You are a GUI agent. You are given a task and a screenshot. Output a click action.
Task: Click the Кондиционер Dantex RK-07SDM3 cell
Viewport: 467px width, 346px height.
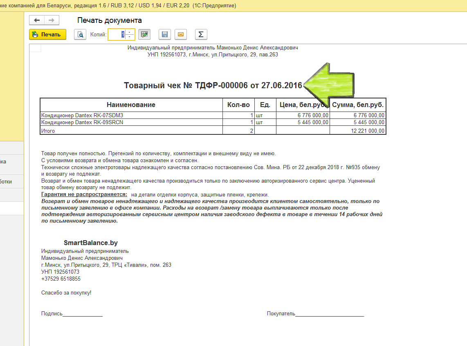pos(131,116)
